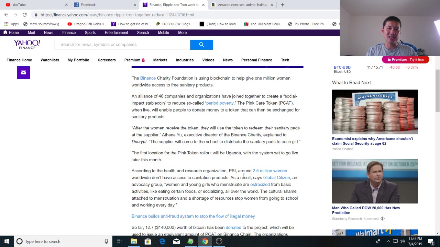Open 'Man Who Called DOW 20,000' headline
Image resolution: width=440 pixels, height=247 pixels.
click(366, 210)
